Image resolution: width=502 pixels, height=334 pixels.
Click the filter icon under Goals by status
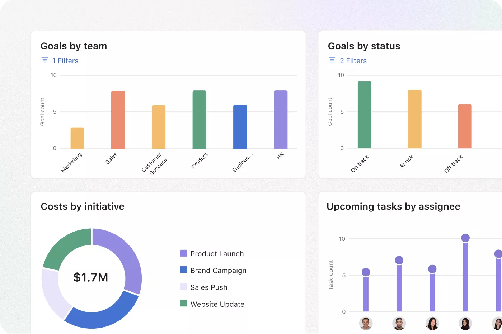tap(332, 60)
